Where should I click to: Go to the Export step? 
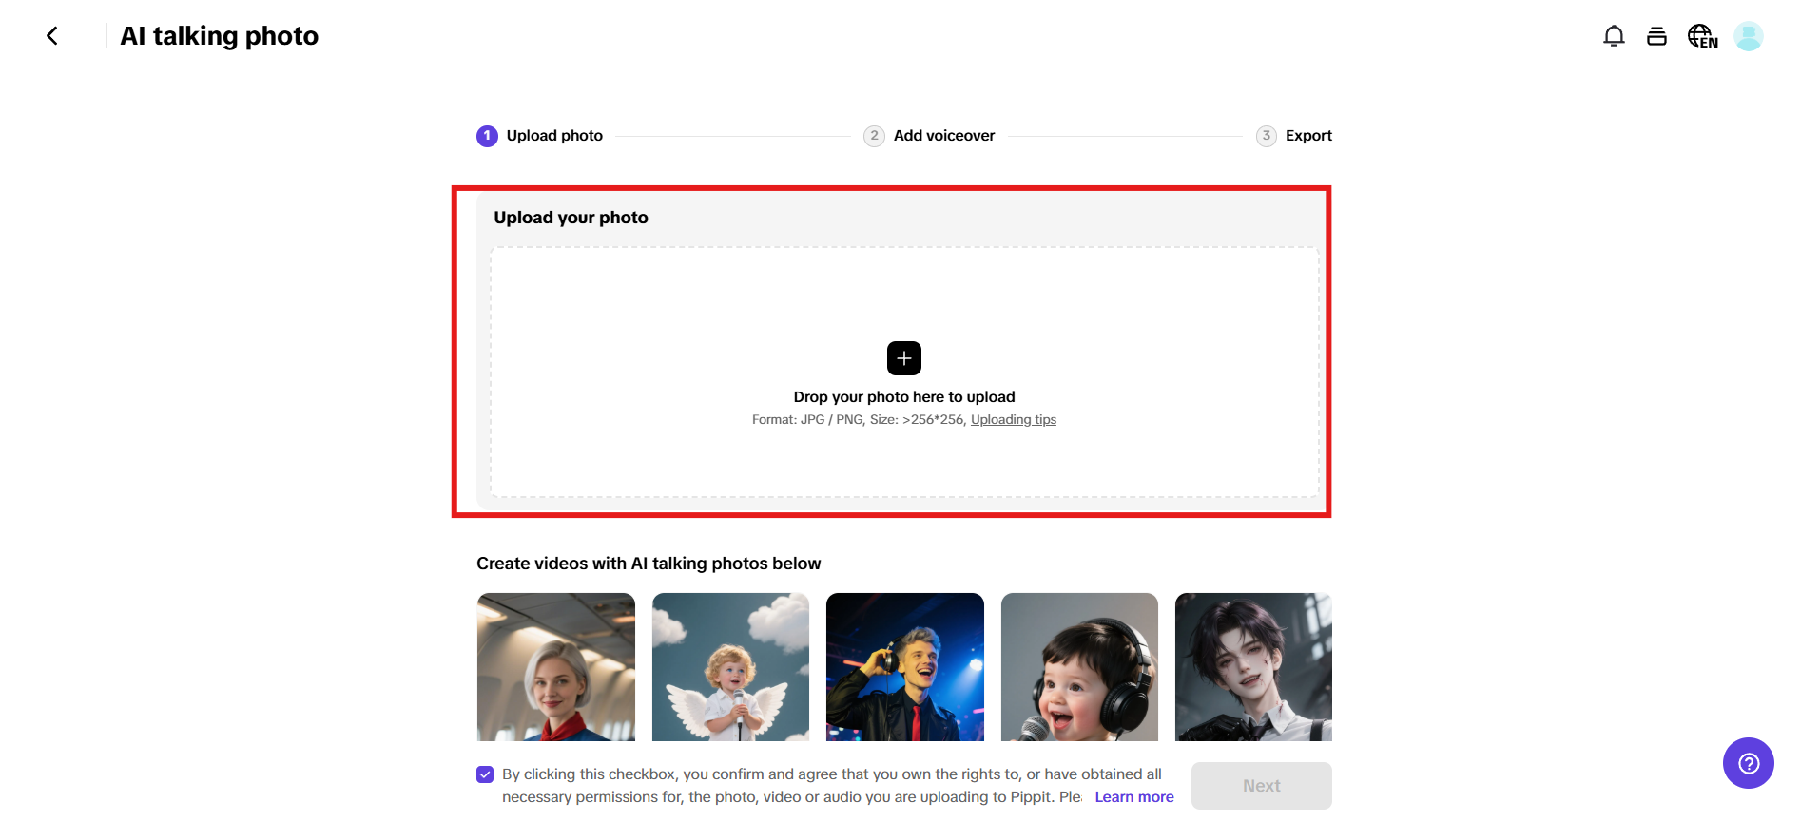(1308, 136)
